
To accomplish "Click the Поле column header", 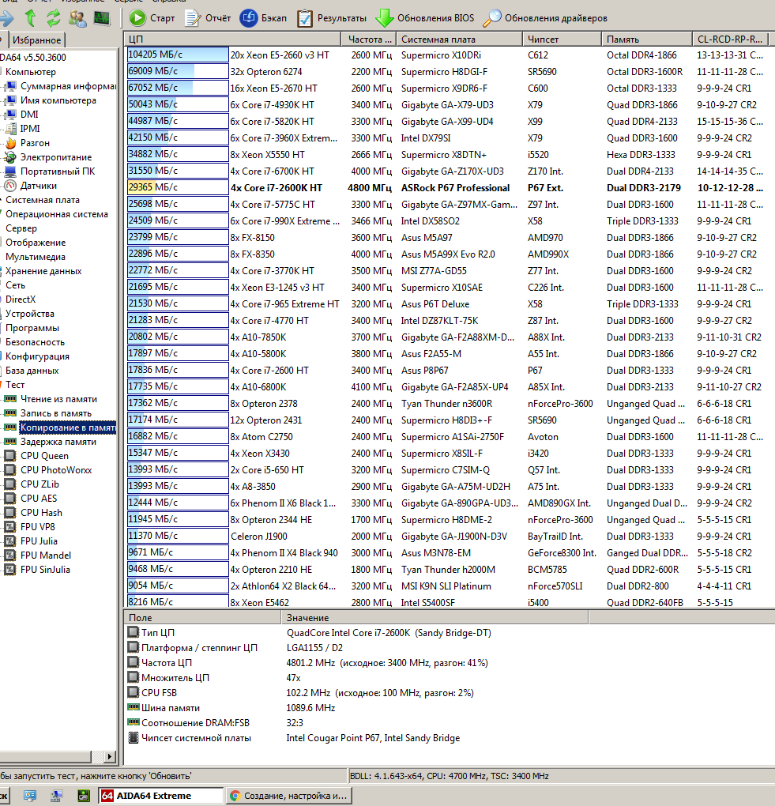I will [202, 617].
